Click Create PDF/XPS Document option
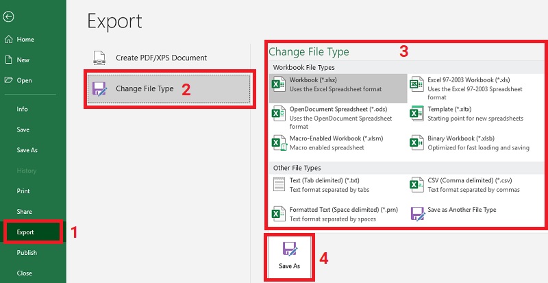 pos(169,58)
